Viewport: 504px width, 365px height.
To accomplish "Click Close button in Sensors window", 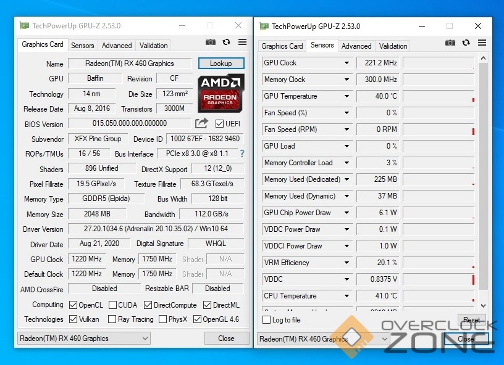I will [x=466, y=339].
